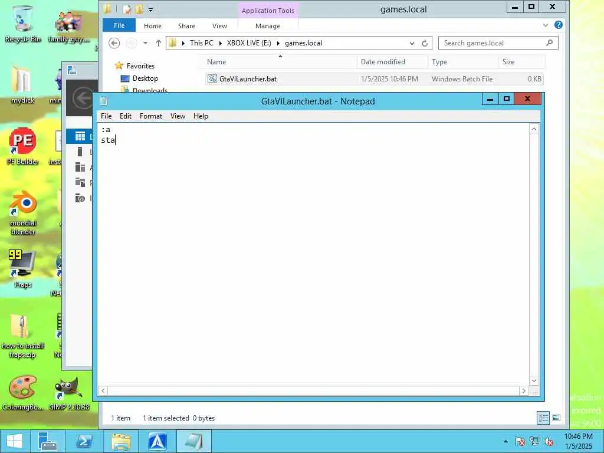This screenshot has height=453, width=604.
Task: Switch to Notepad taskbar button
Action: coord(193,441)
